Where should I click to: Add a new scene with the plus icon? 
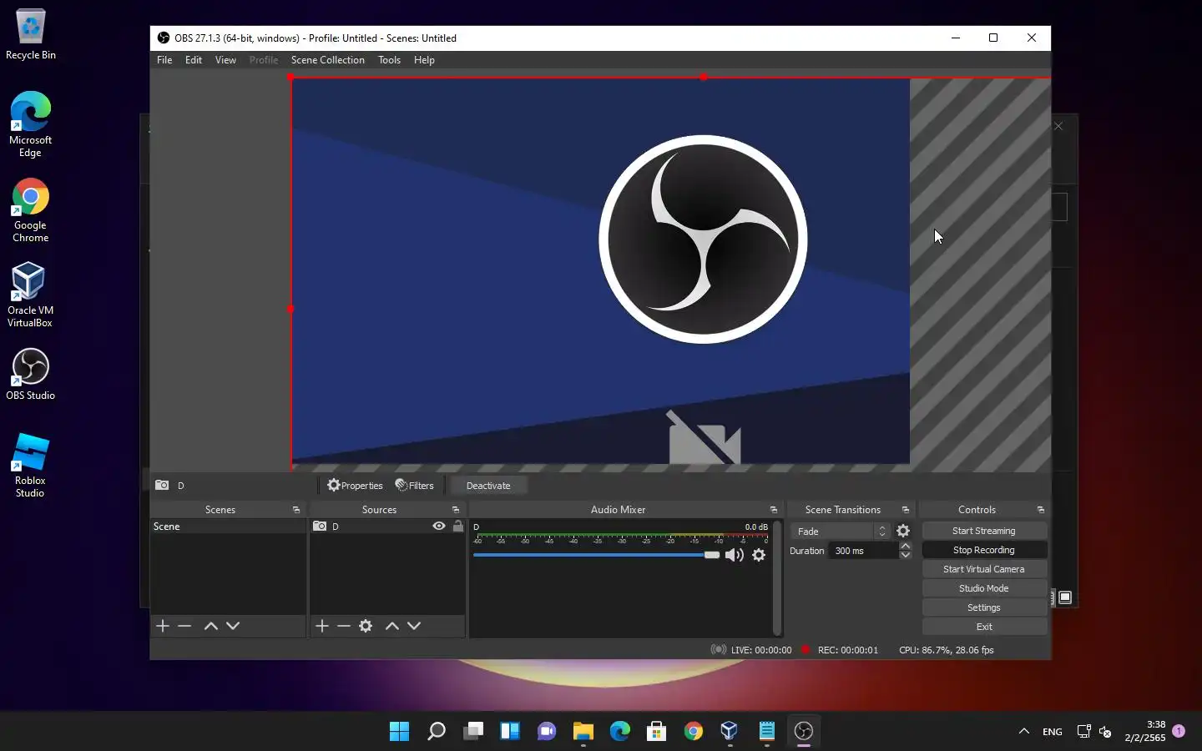click(163, 626)
